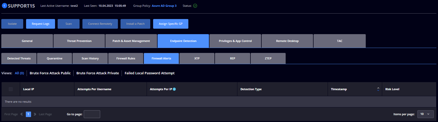Click the Go to page input field
The height and width of the screenshot is (122, 438).
tap(92, 114)
